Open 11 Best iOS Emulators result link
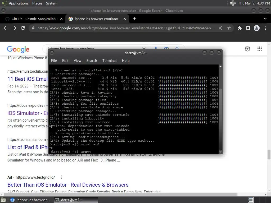Image resolution: width=271 pixels, height=203 pixels. (28, 79)
